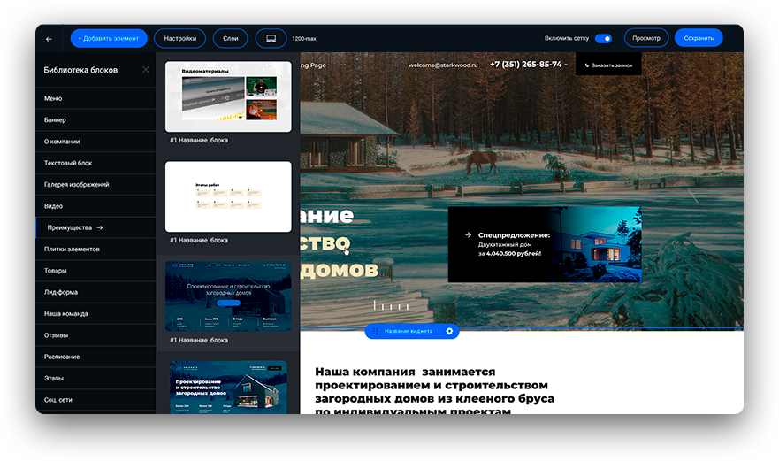Image resolution: width=779 pixels, height=461 pixels.
Task: Open the Лид-форма category
Action: (x=59, y=292)
